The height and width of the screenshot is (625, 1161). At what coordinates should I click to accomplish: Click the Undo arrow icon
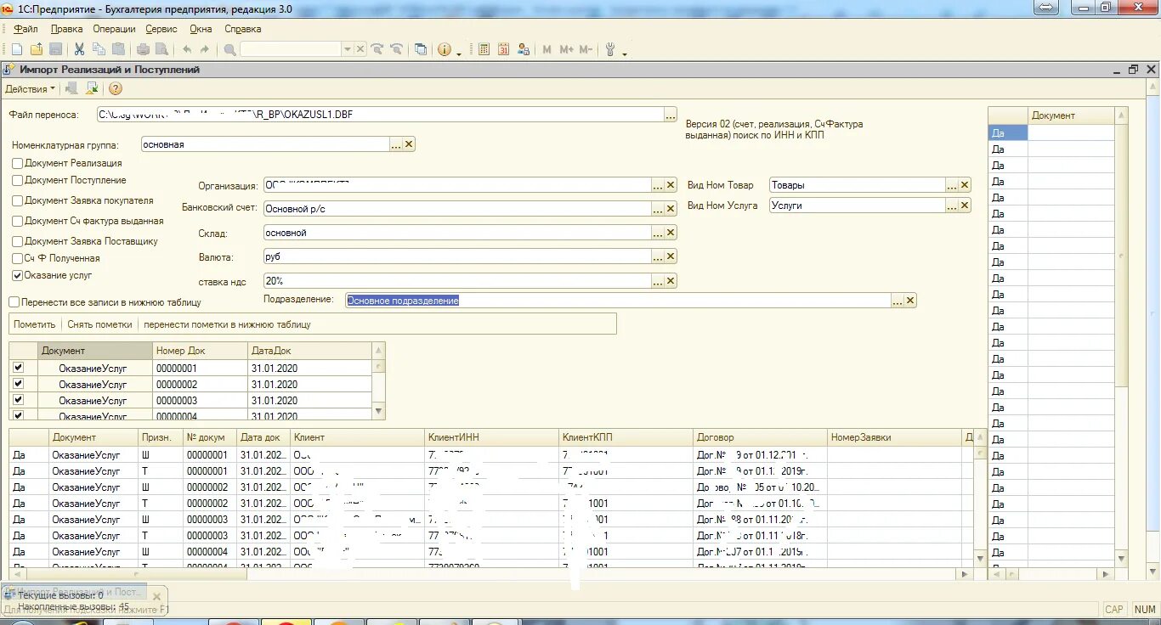click(x=187, y=50)
